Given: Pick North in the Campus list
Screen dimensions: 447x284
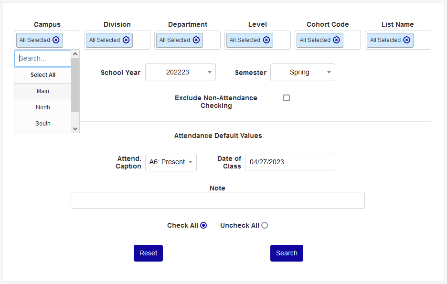Looking at the screenshot, I should coord(43,107).
